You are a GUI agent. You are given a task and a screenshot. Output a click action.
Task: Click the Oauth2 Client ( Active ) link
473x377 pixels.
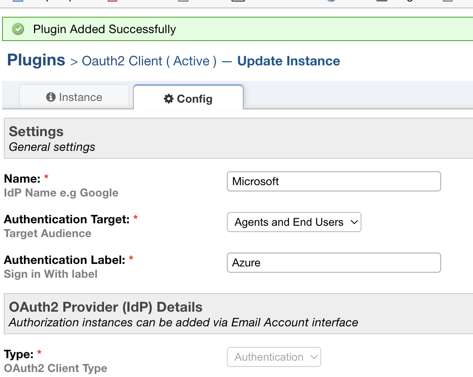[x=147, y=61]
